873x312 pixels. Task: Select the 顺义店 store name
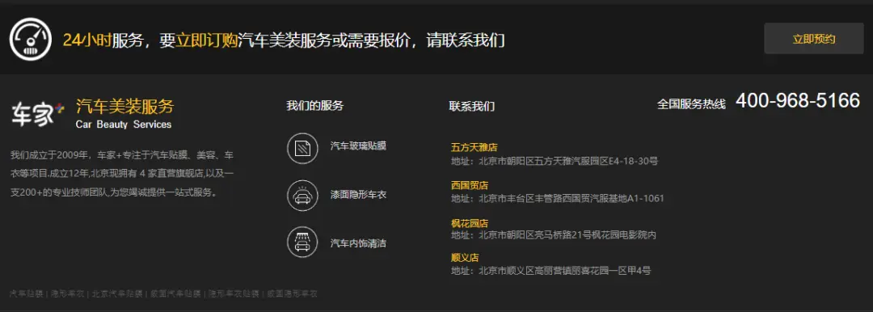[x=465, y=258]
